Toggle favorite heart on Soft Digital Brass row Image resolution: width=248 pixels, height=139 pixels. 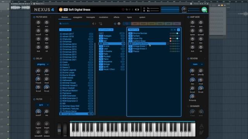(x=168, y=44)
